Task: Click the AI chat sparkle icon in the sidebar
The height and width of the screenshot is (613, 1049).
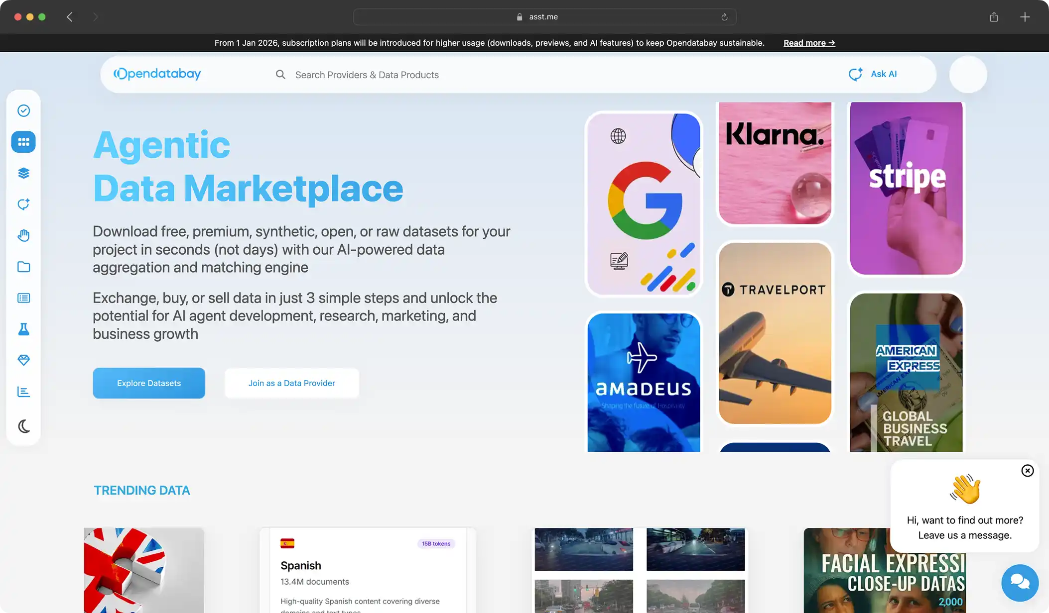Action: (23, 204)
